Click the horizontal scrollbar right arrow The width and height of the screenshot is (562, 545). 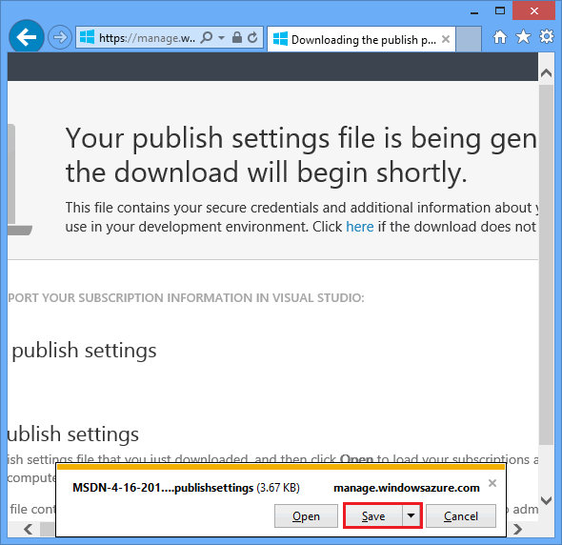517,529
